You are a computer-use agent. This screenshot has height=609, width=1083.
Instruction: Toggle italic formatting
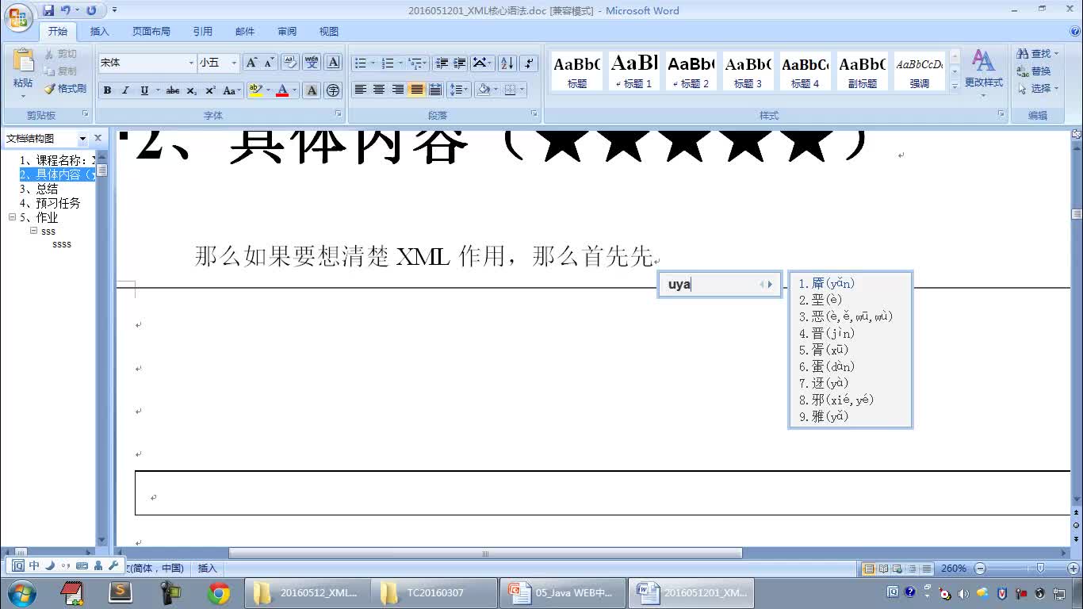pyautogui.click(x=125, y=90)
